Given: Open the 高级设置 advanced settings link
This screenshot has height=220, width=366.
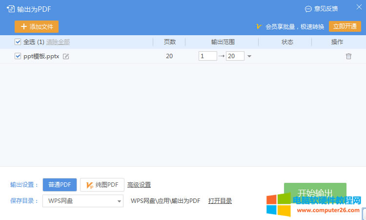Looking at the screenshot, I should pyautogui.click(x=139, y=185).
